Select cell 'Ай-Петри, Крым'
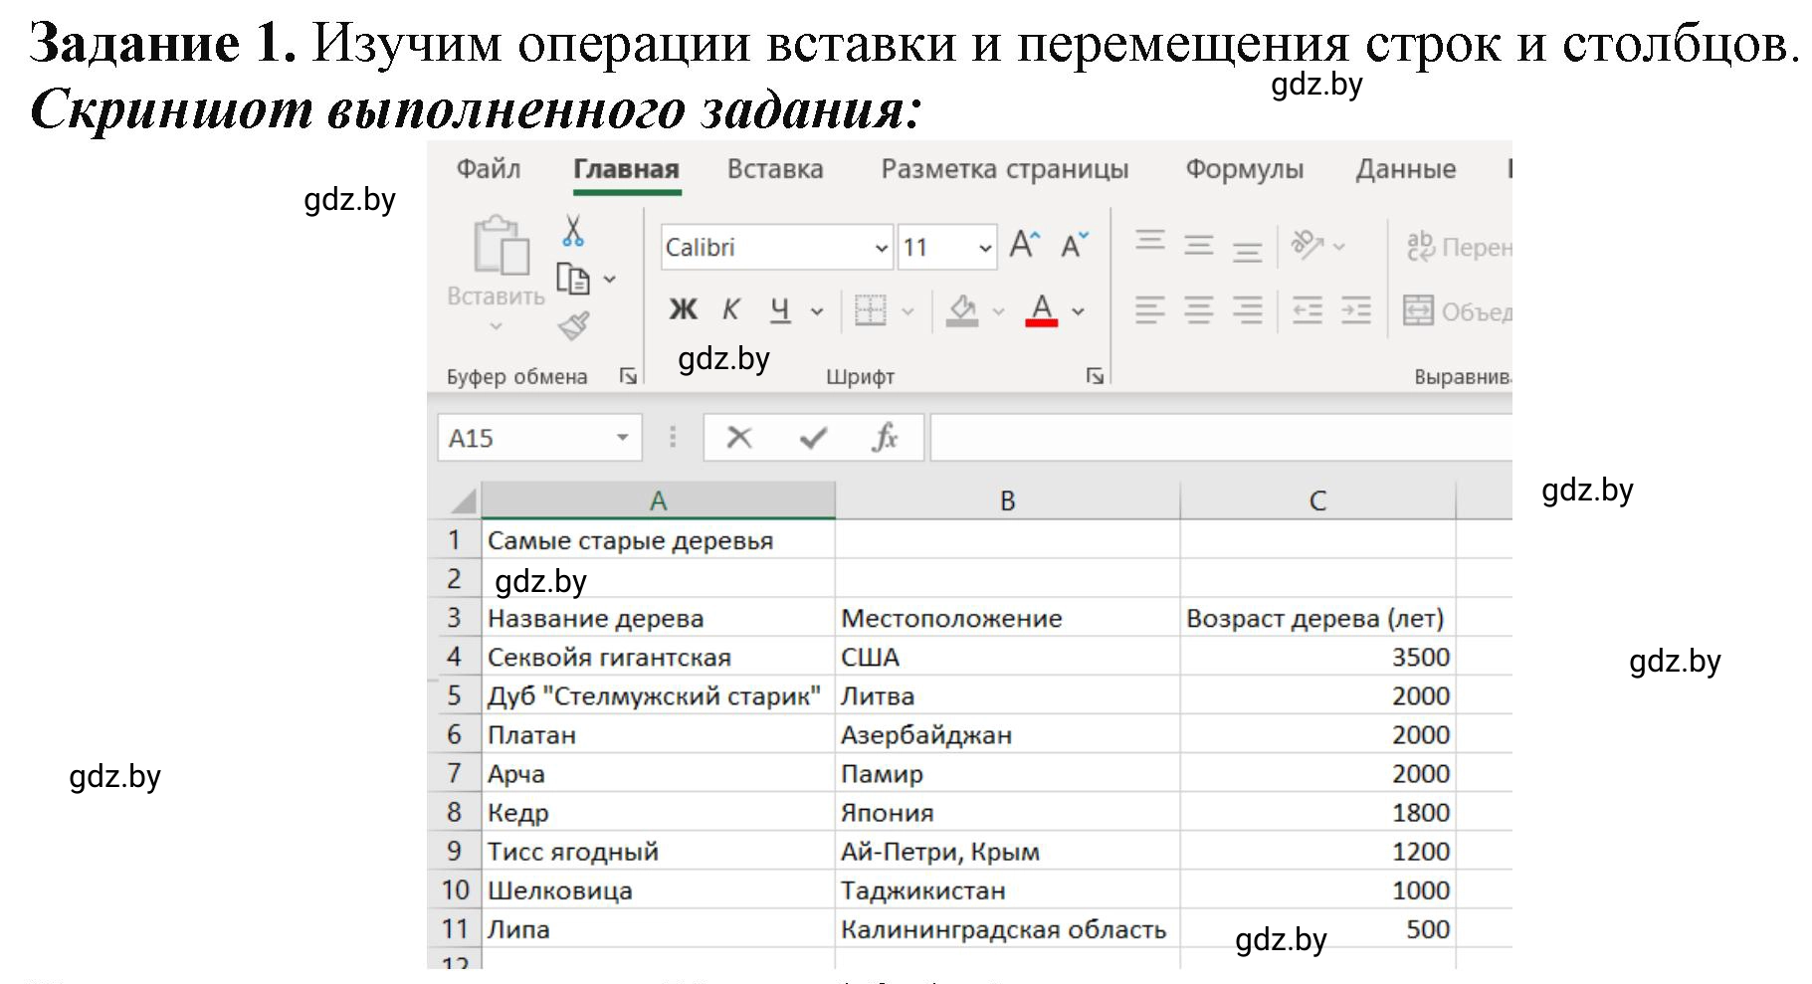This screenshot has height=984, width=1812. coord(1007,851)
